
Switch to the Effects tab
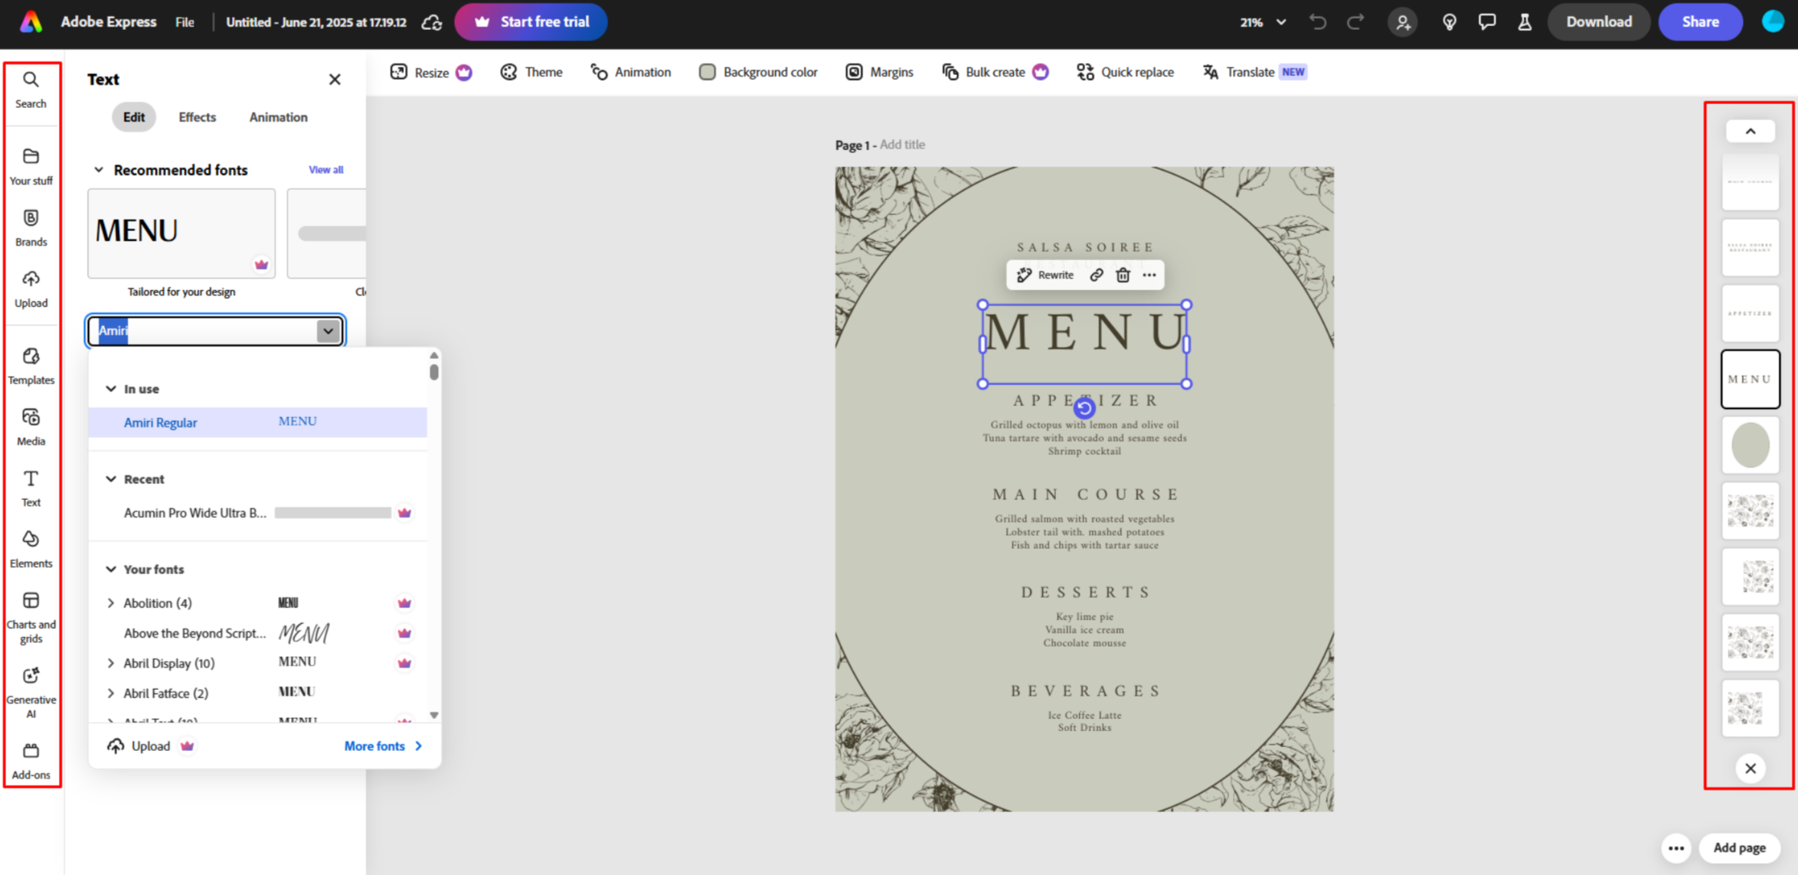(x=197, y=116)
